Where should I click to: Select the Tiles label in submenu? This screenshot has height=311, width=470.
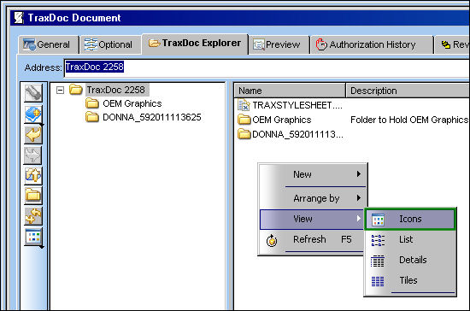[408, 280]
